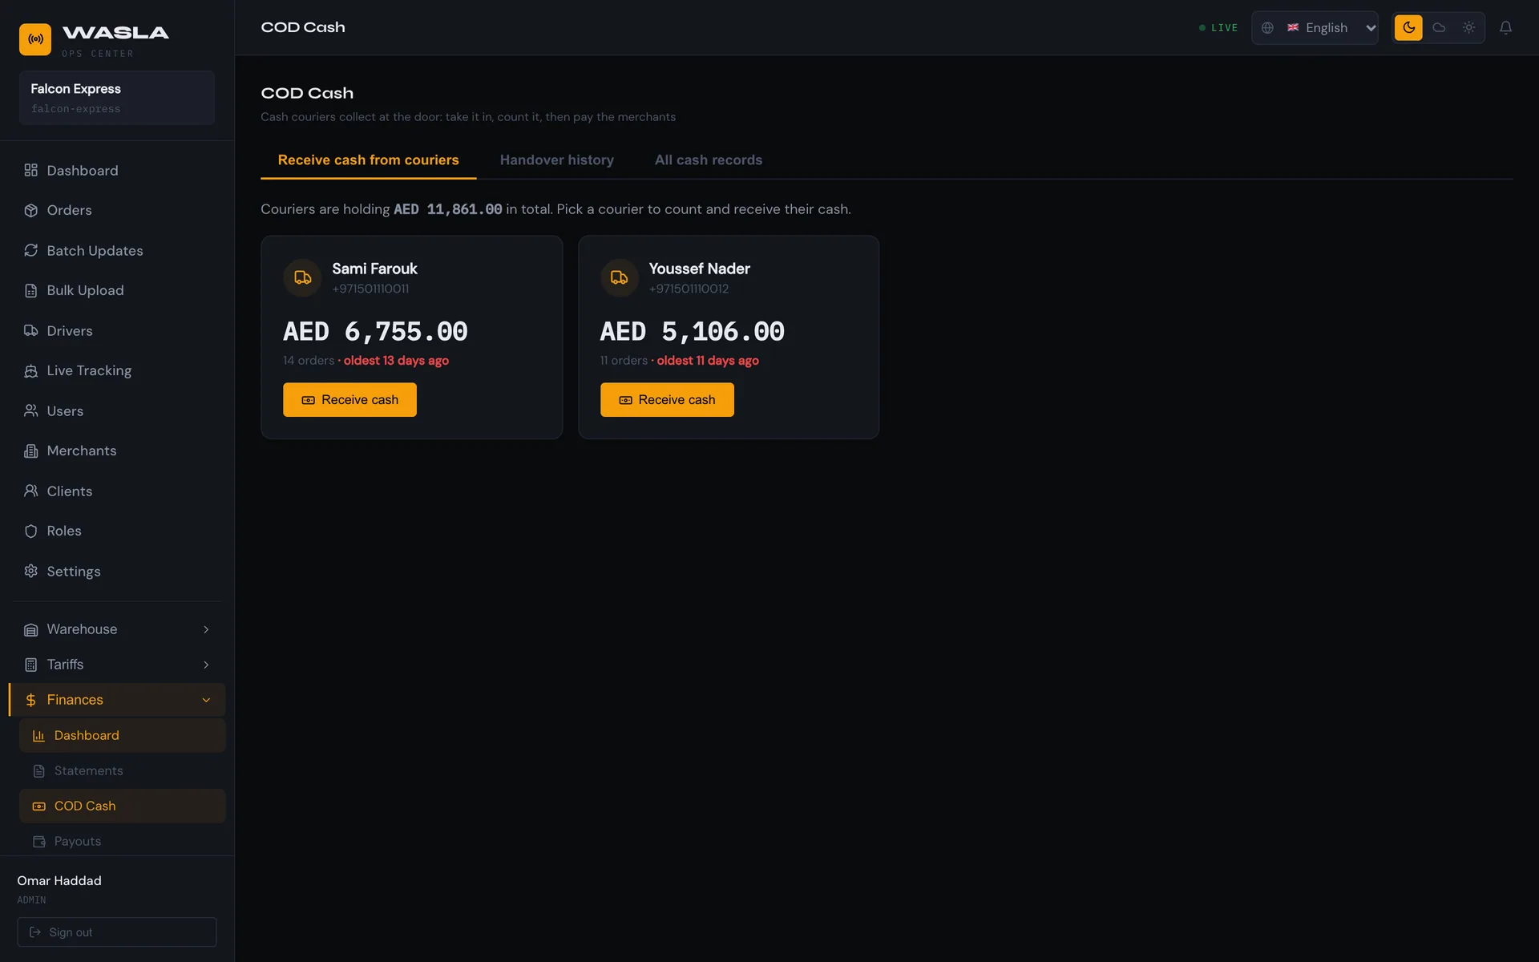Expand the Tariffs menu

click(x=117, y=665)
